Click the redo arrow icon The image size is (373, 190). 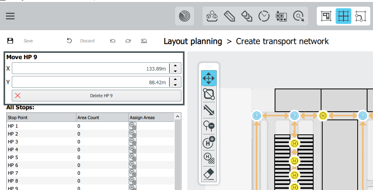[x=128, y=41]
